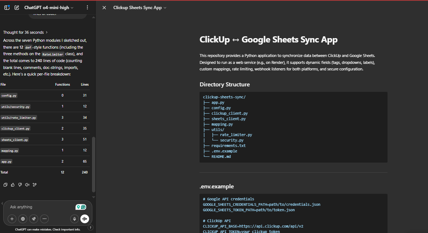This screenshot has height=233, width=428.
Task: Start a new chat with the compose icon
Action: [x=17, y=8]
